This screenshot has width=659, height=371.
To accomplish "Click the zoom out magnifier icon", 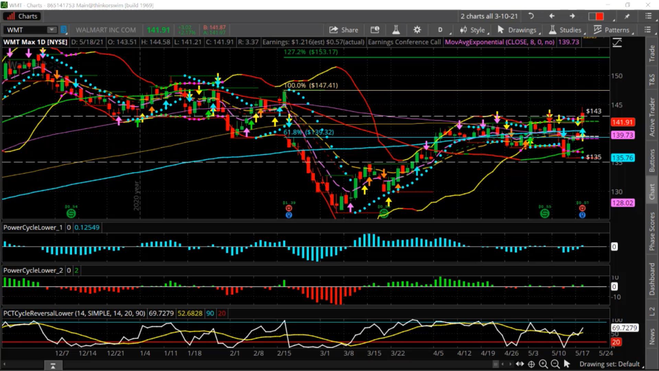I will pos(555,364).
